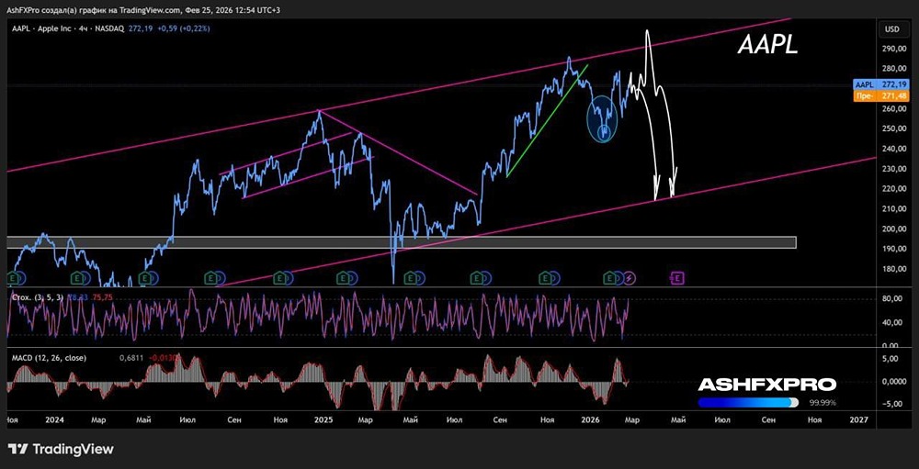919x469 pixels.
Task: Click the AAPL 272,19 price label
Action: pyautogui.click(x=882, y=84)
